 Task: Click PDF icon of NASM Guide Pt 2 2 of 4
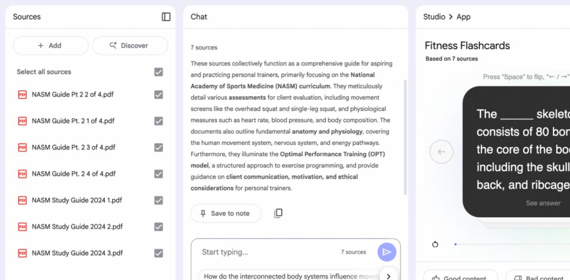(x=22, y=95)
